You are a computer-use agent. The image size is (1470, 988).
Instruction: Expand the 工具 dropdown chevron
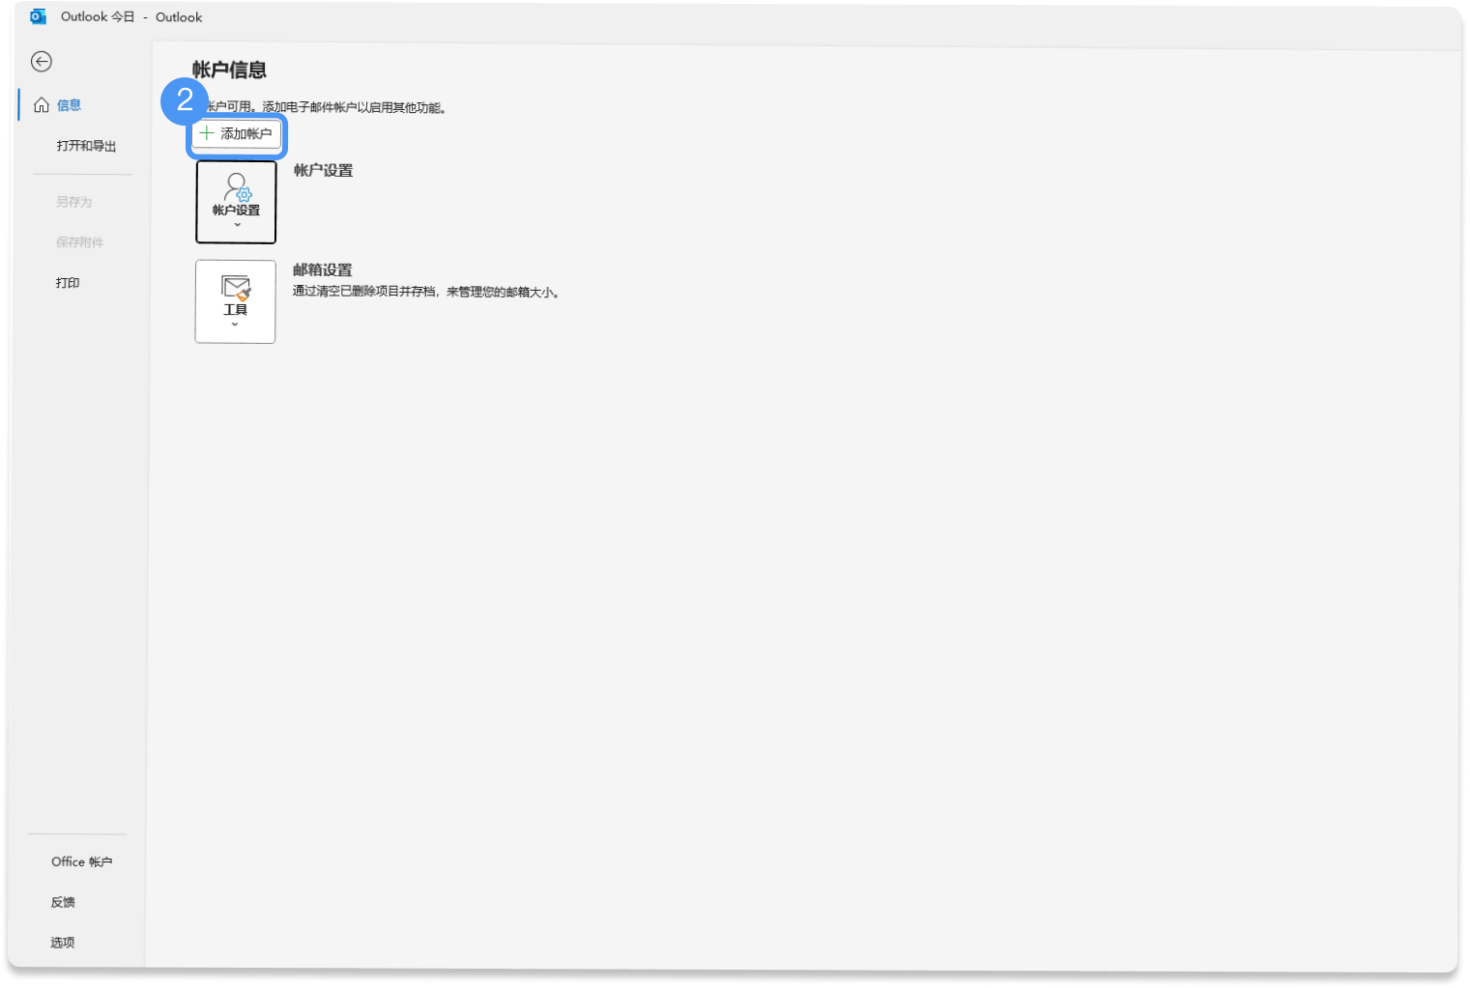click(235, 325)
